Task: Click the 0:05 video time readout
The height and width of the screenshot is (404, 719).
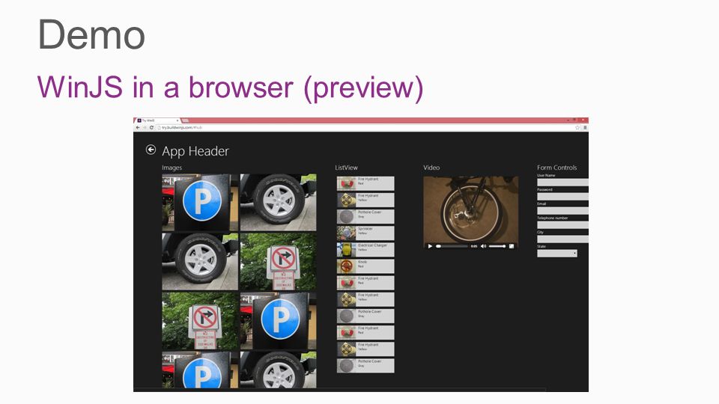Action: tap(473, 246)
